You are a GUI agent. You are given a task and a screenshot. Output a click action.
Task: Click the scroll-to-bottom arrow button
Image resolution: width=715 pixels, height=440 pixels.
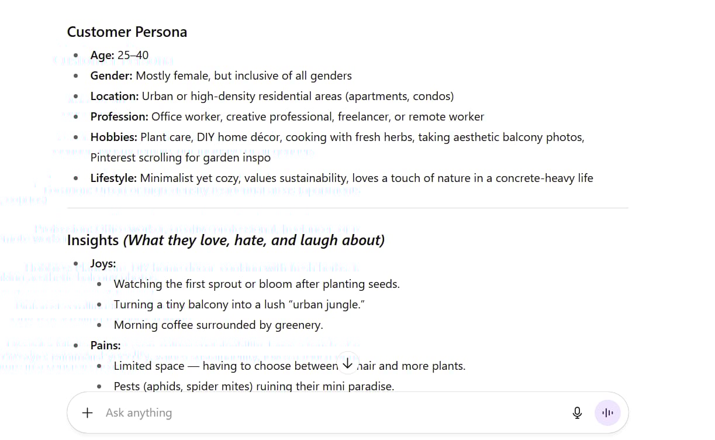347,363
